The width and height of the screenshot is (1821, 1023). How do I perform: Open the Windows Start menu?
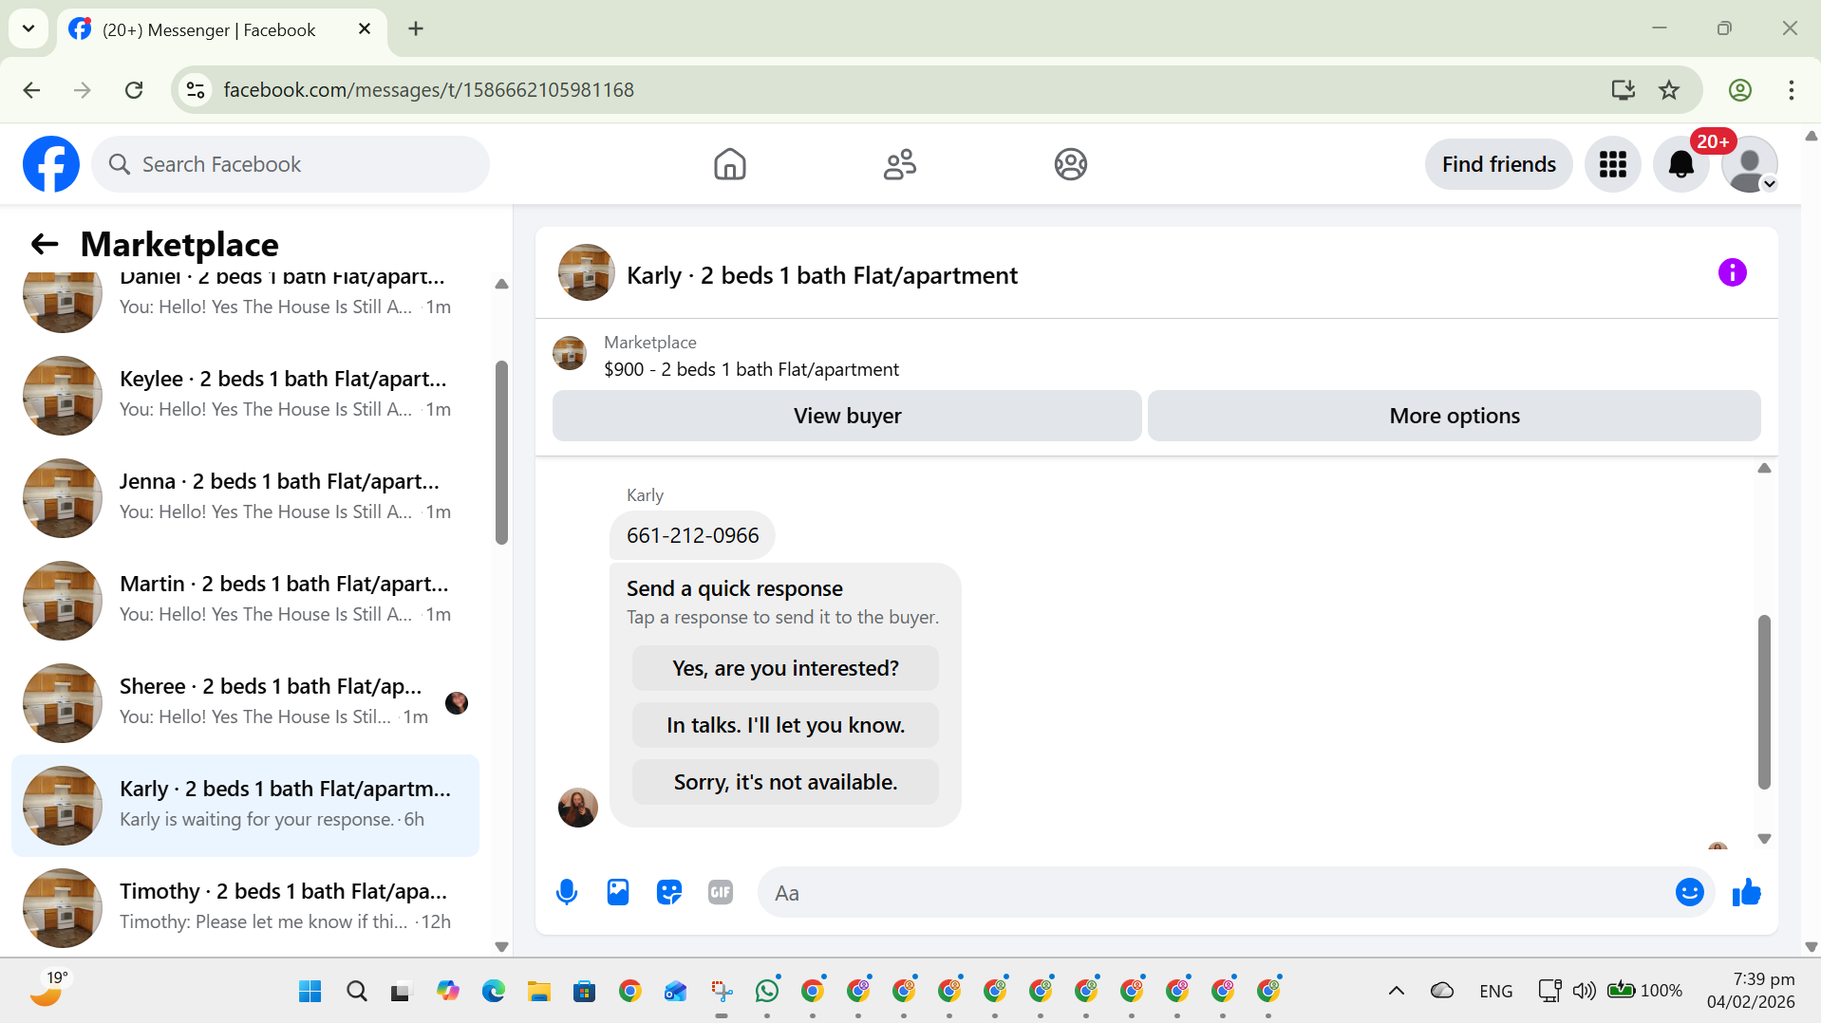[310, 992]
